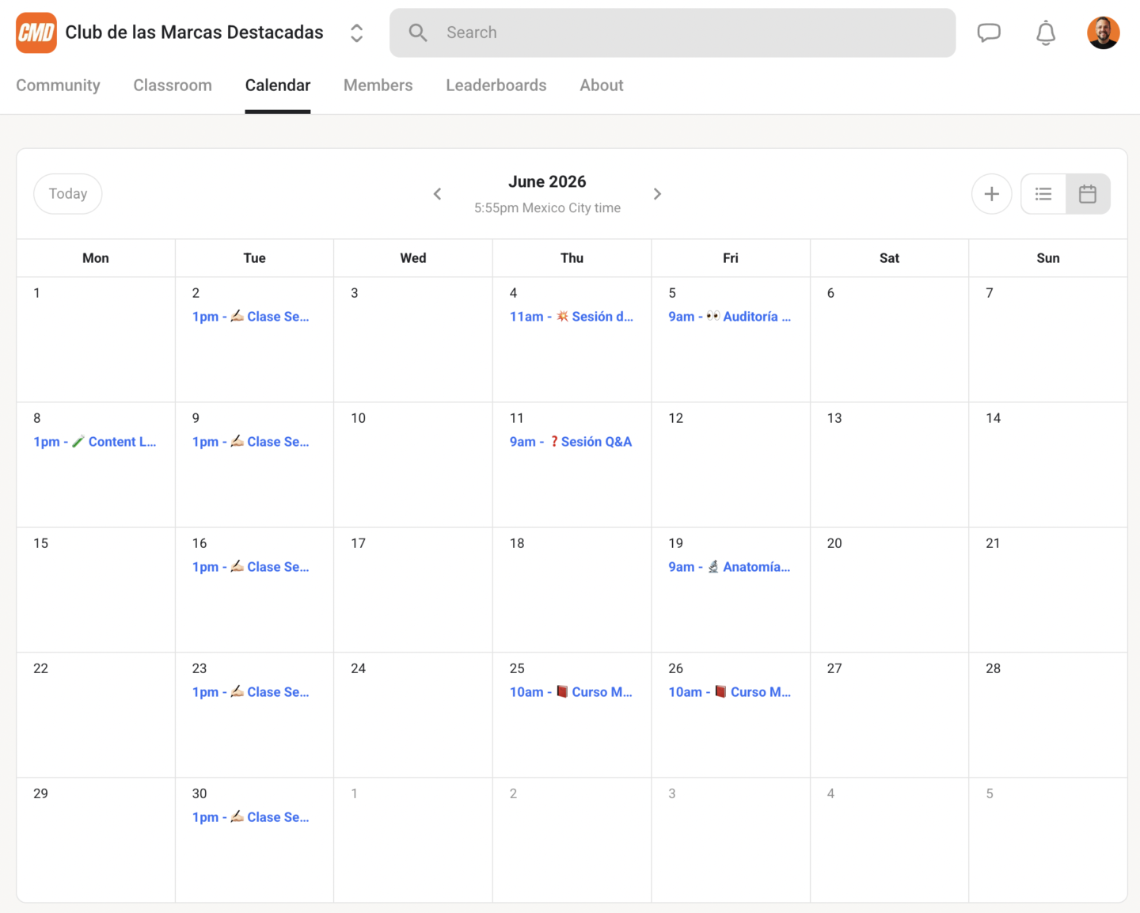Go to the next month

coord(657,194)
